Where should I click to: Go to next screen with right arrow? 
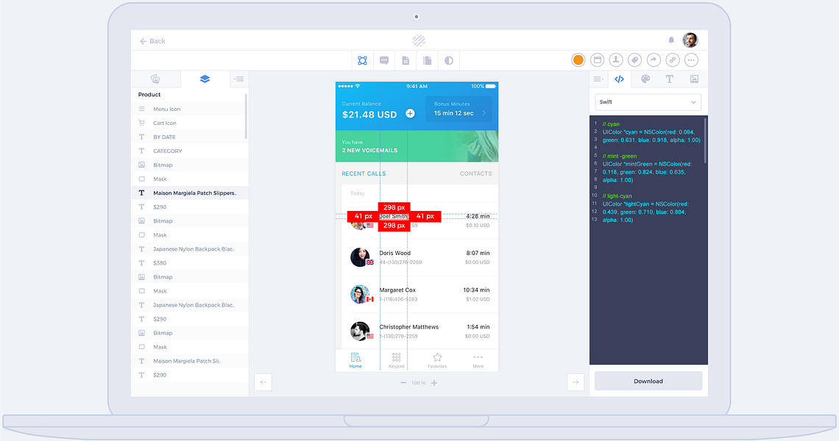pos(576,382)
